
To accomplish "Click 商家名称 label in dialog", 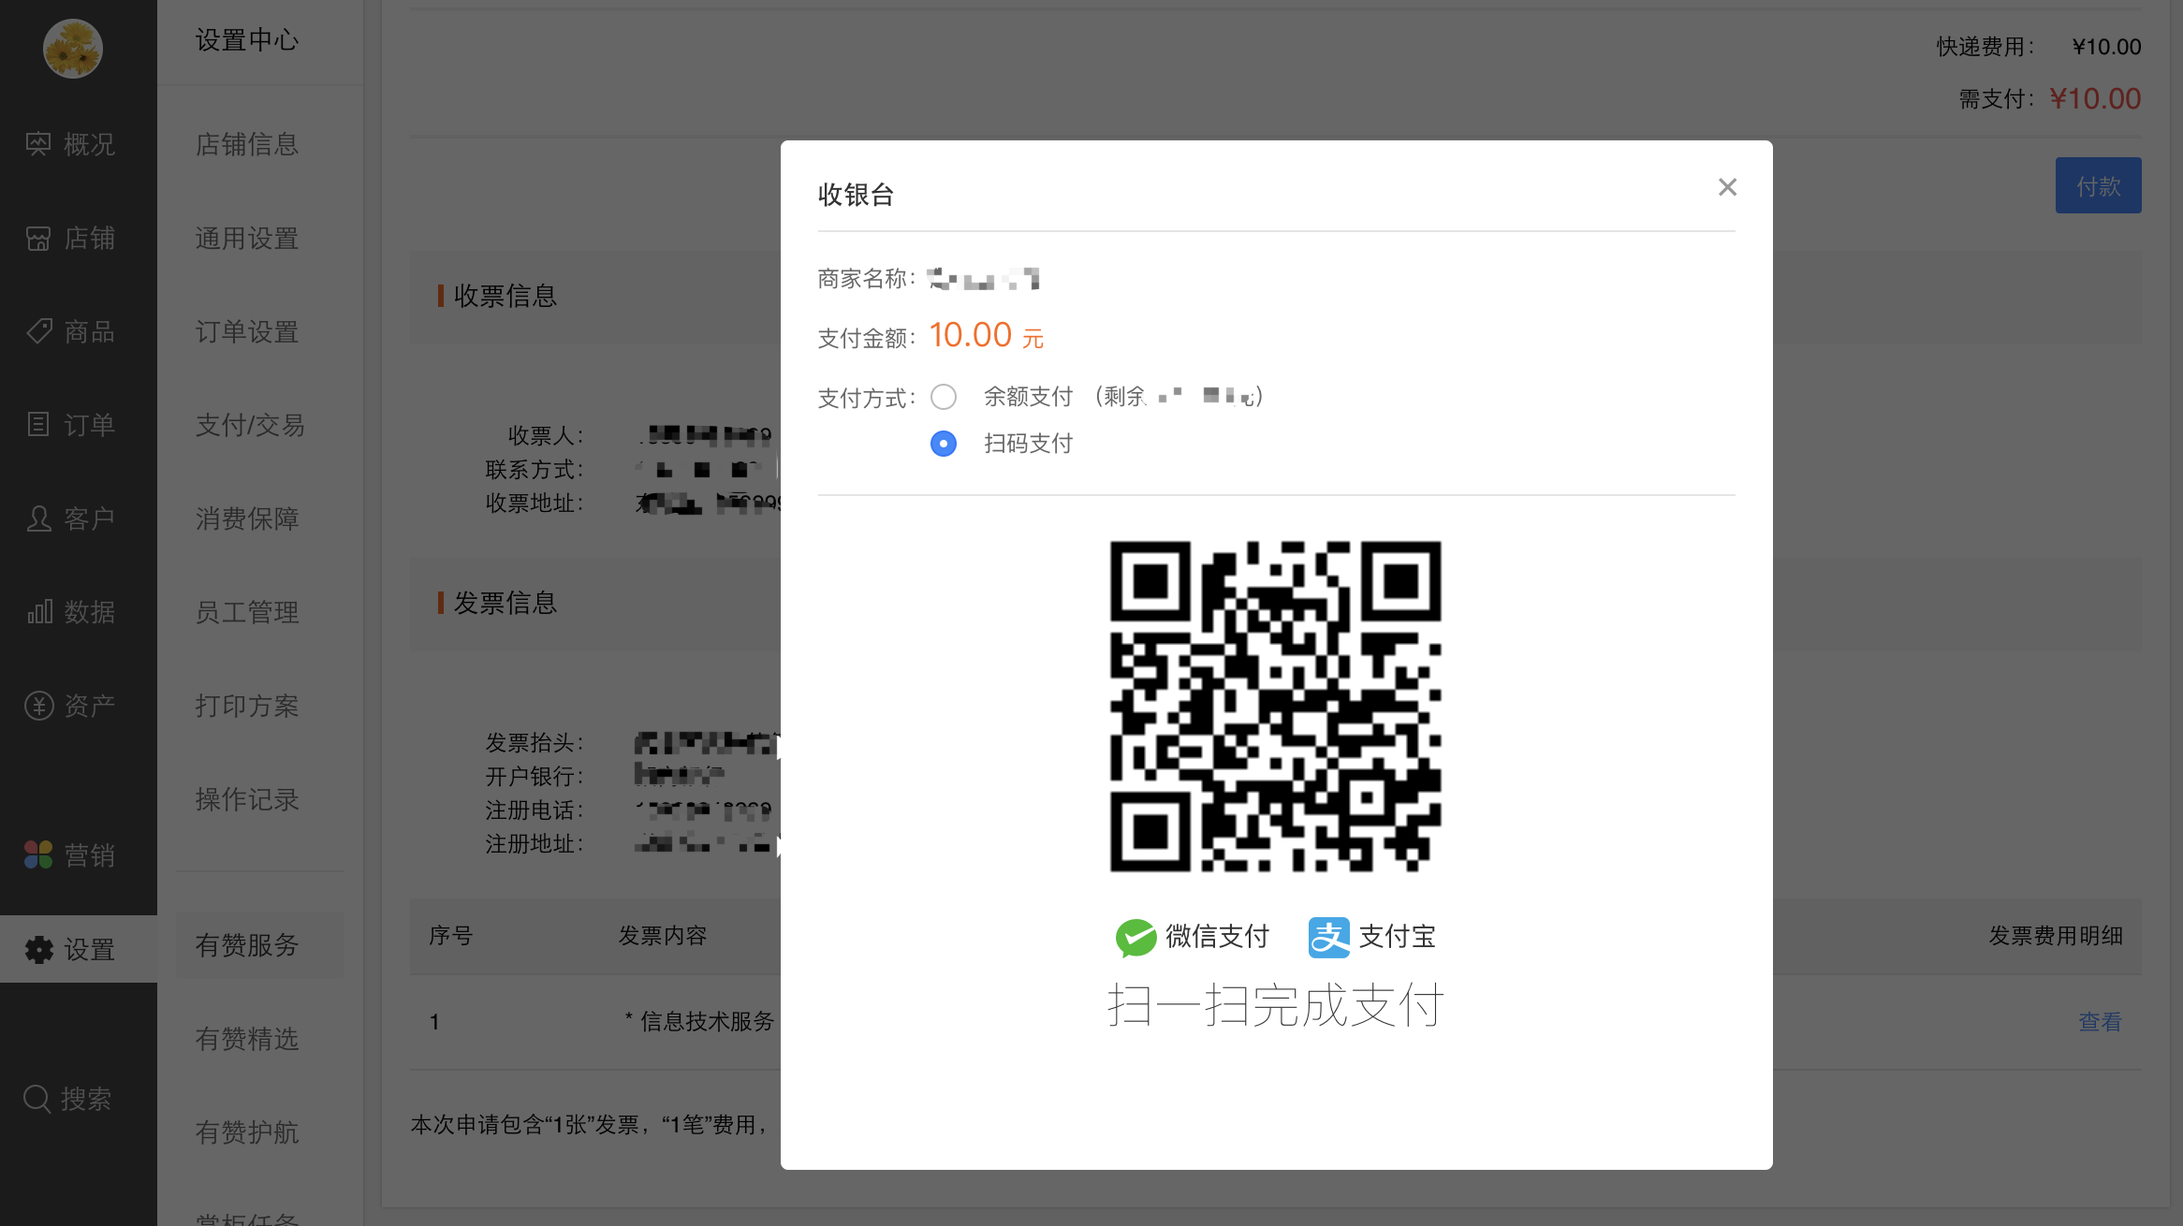I will tap(867, 279).
